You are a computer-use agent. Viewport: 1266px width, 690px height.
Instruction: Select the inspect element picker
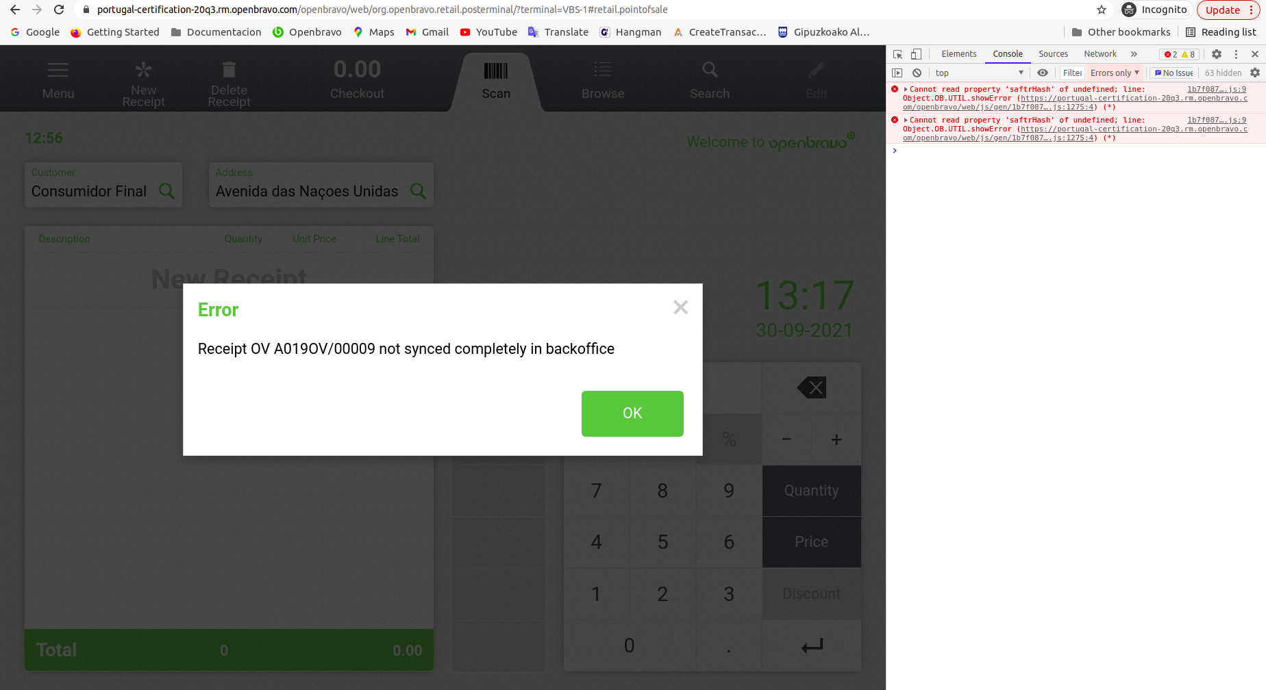point(897,54)
